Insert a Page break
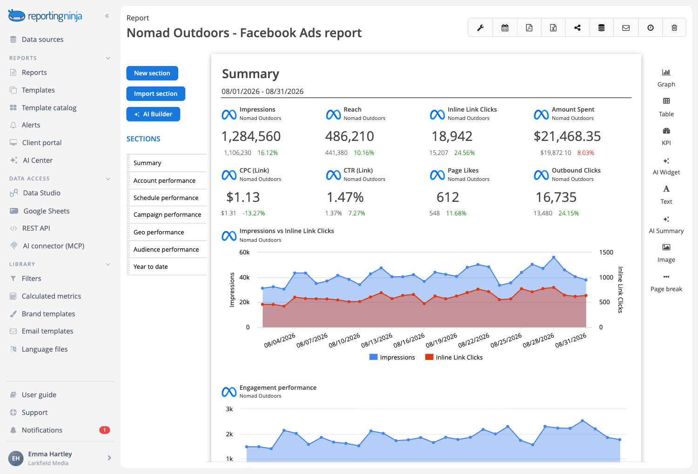The height and width of the screenshot is (474, 698). (x=666, y=283)
